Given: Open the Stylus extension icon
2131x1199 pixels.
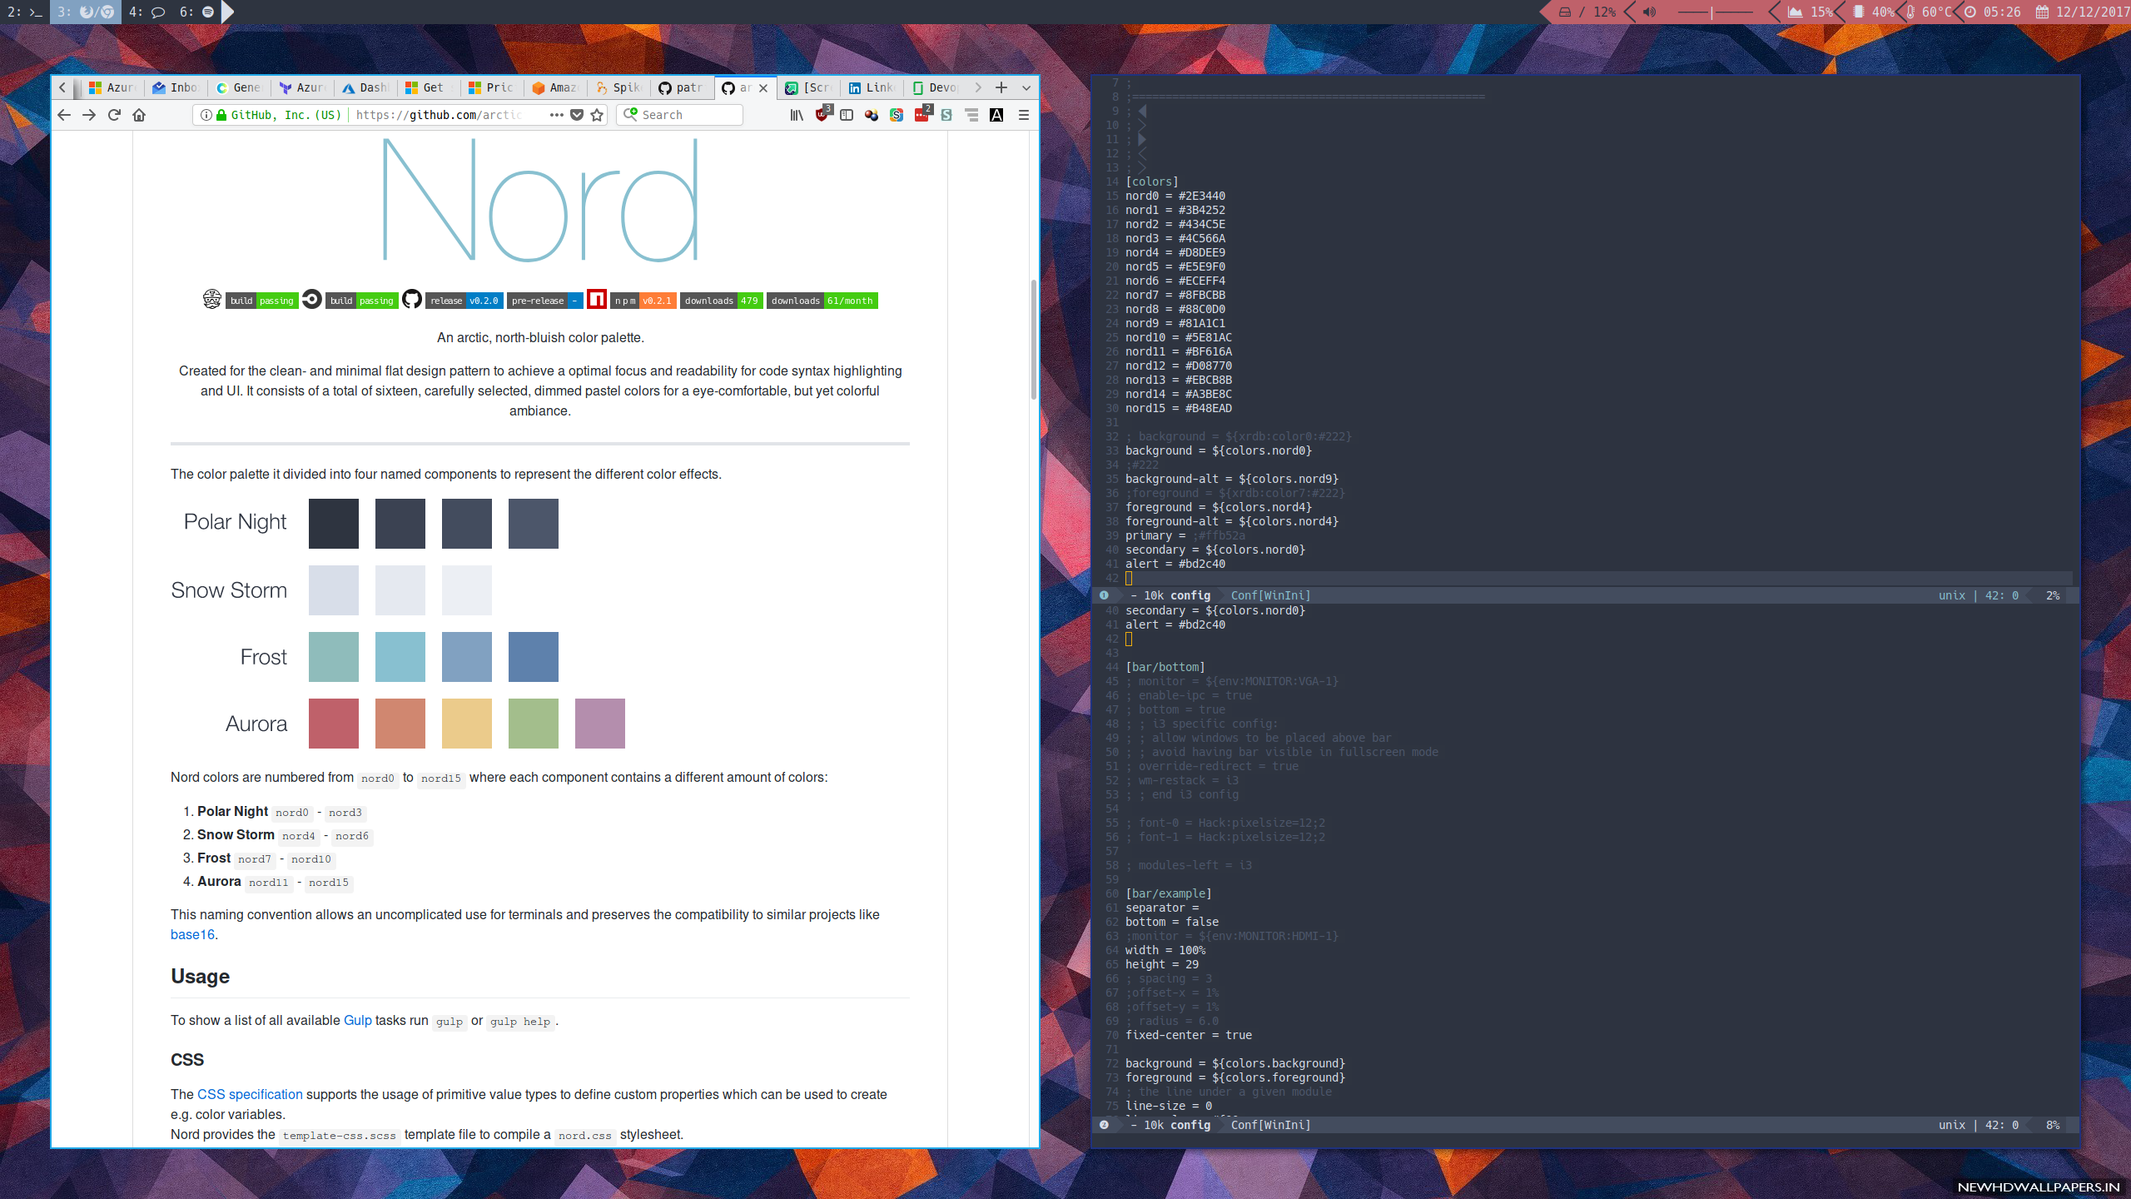Looking at the screenshot, I should (x=946, y=115).
